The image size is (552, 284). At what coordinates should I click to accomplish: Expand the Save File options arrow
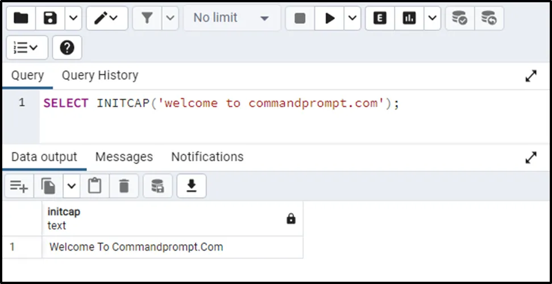(x=73, y=18)
